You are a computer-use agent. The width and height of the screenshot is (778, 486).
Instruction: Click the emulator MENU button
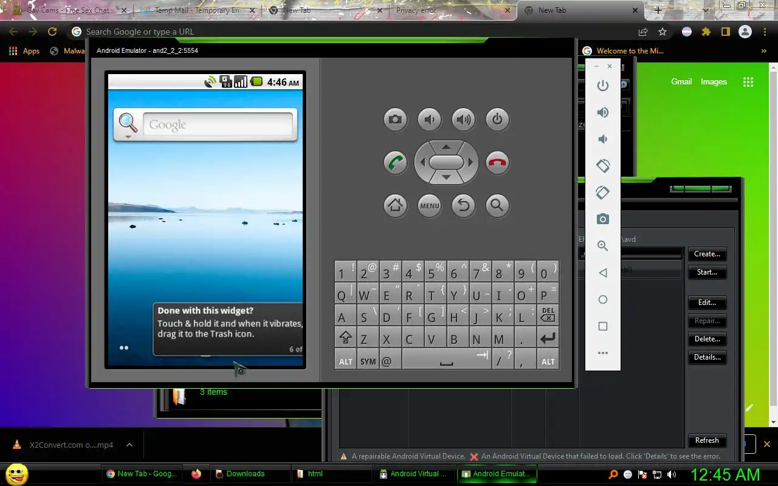pos(429,205)
